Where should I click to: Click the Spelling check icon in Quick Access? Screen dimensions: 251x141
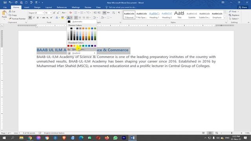[31, 2]
